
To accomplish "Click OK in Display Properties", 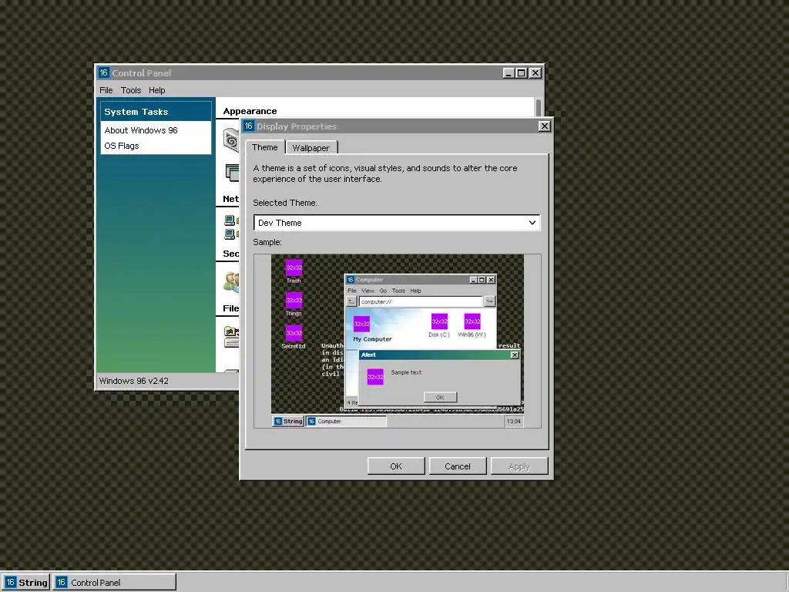I will click(x=396, y=466).
